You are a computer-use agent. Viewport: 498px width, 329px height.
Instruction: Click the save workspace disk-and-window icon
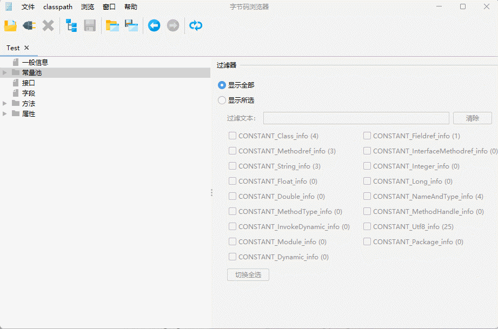131,25
